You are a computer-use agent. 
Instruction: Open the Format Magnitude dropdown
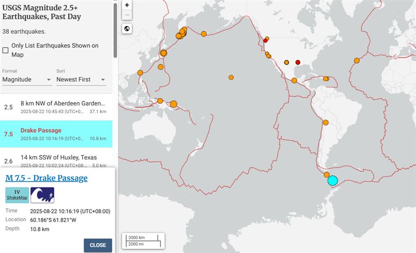coord(27,79)
